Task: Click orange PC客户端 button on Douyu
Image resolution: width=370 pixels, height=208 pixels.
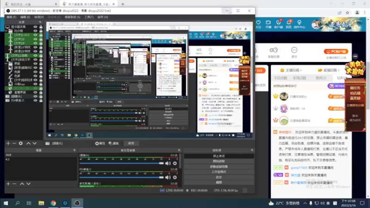Action: tap(336, 51)
